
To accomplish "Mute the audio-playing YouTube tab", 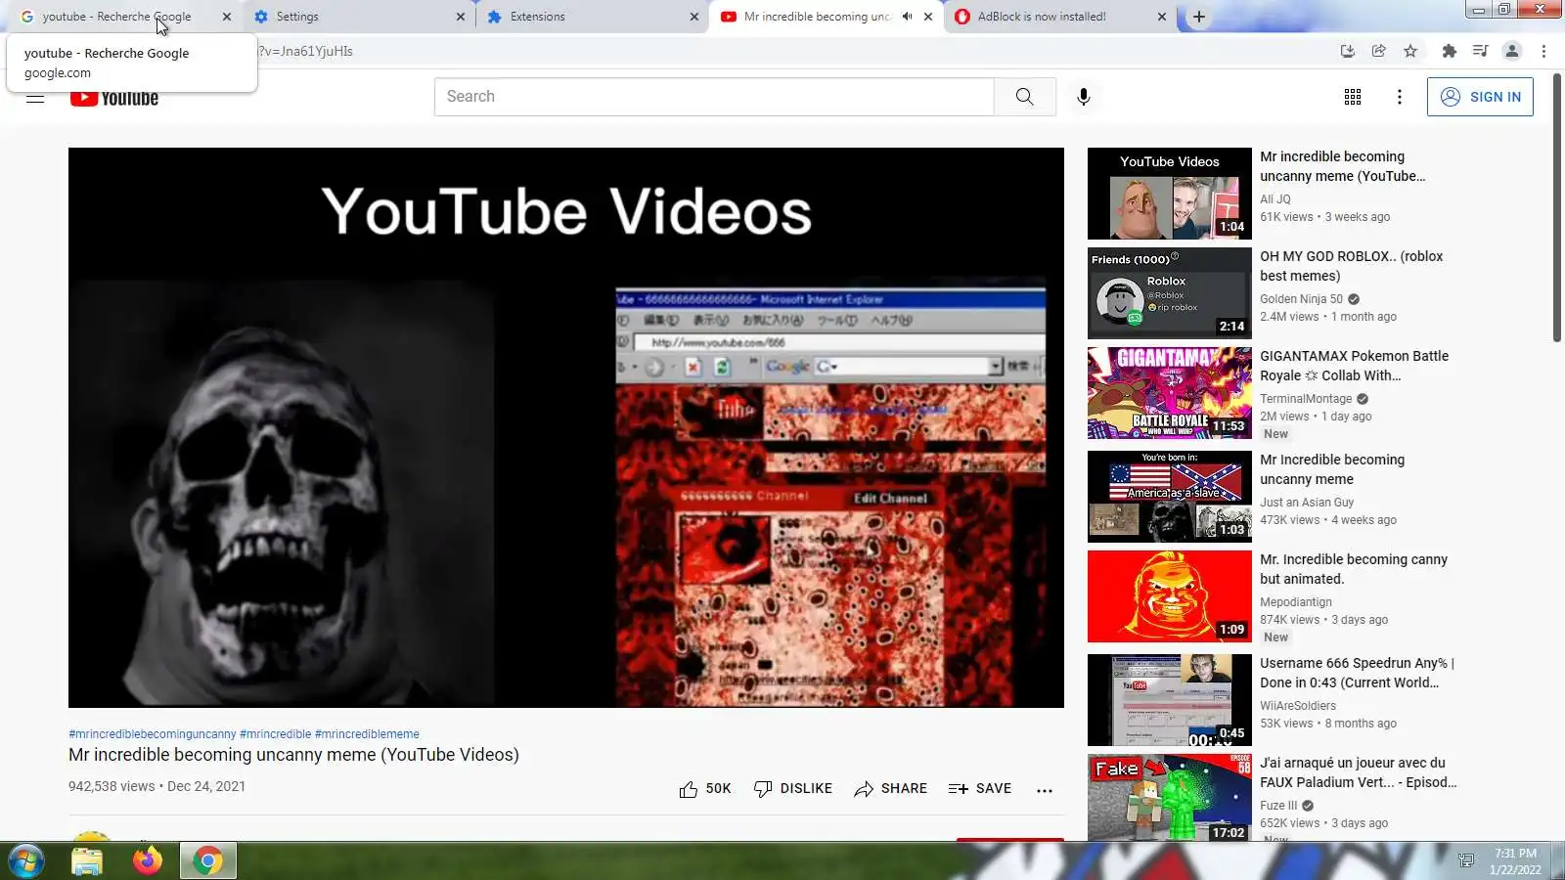I will pos(907,17).
